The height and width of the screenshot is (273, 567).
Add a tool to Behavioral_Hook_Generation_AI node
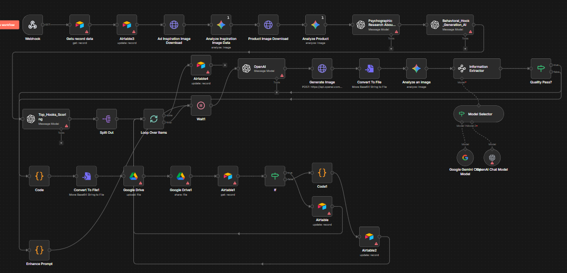tap(465, 48)
